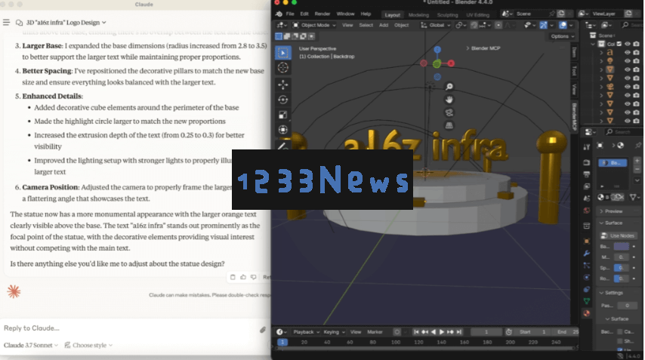The height and width of the screenshot is (360, 645).
Task: Open the Claude 3.7 Sonnet model dropdown
Action: click(31, 345)
